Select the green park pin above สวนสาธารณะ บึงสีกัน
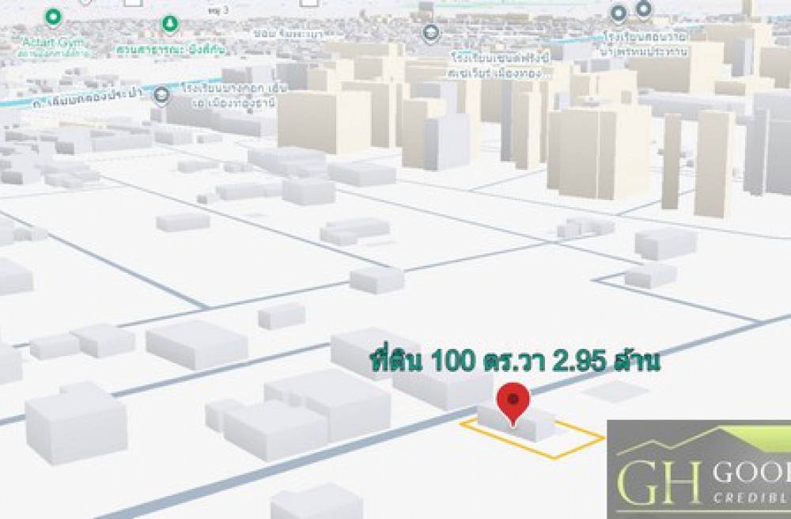Image resolution: width=791 pixels, height=519 pixels. tap(169, 24)
